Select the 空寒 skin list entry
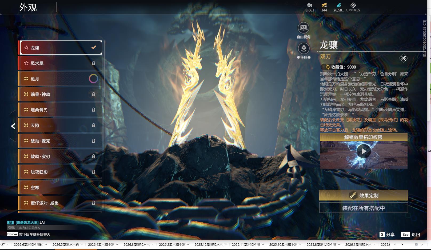Screen dimensions: 431x250 tap(60, 187)
